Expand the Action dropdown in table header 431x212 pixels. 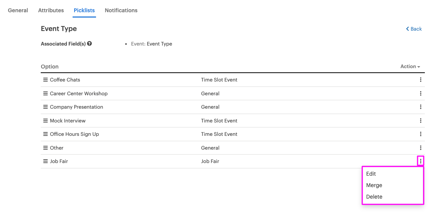(x=410, y=67)
